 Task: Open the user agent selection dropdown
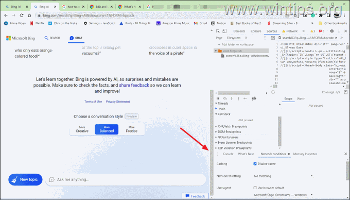point(283,195)
